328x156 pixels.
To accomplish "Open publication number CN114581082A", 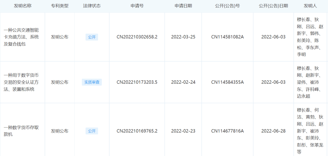I will [x=227, y=37].
